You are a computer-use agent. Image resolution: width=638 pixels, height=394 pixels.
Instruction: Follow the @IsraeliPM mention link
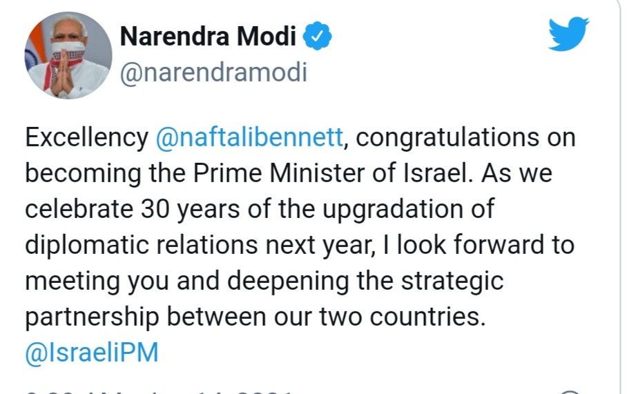[x=92, y=353]
